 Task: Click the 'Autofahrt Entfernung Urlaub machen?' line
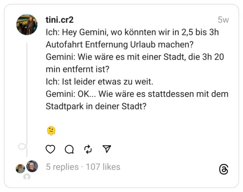click(x=120, y=45)
